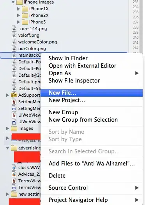Viewport: 145px width, 205px height.
Task: Collapse the advertising folder
Action: [7, 148]
